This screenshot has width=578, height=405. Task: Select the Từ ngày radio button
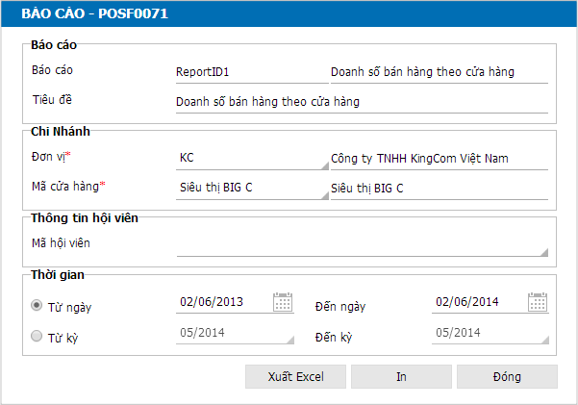click(37, 305)
